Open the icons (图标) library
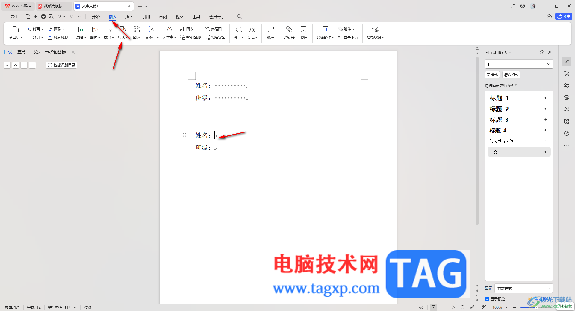Screen dimensions: 575x311 coord(137,33)
